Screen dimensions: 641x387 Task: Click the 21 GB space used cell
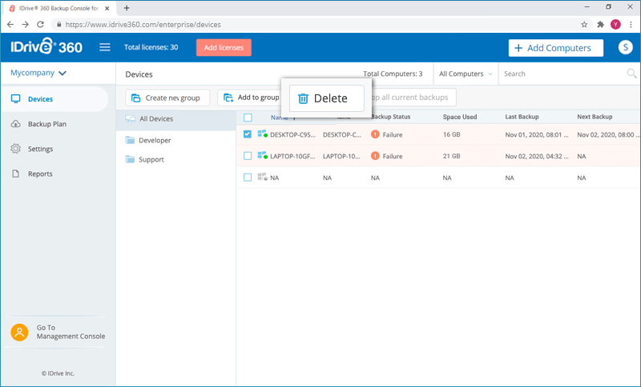[x=451, y=156]
